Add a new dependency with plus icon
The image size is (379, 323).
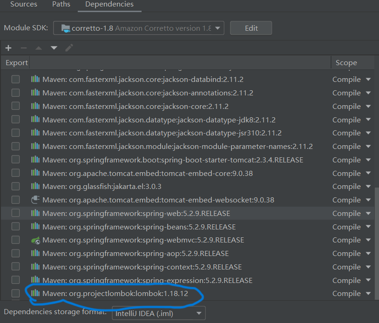pos(8,48)
